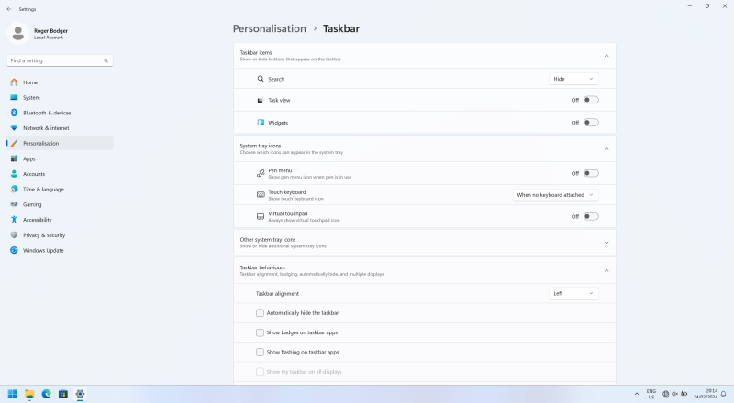The height and width of the screenshot is (403, 734).
Task: Click Personalisation breadcrumb link
Action: (270, 28)
